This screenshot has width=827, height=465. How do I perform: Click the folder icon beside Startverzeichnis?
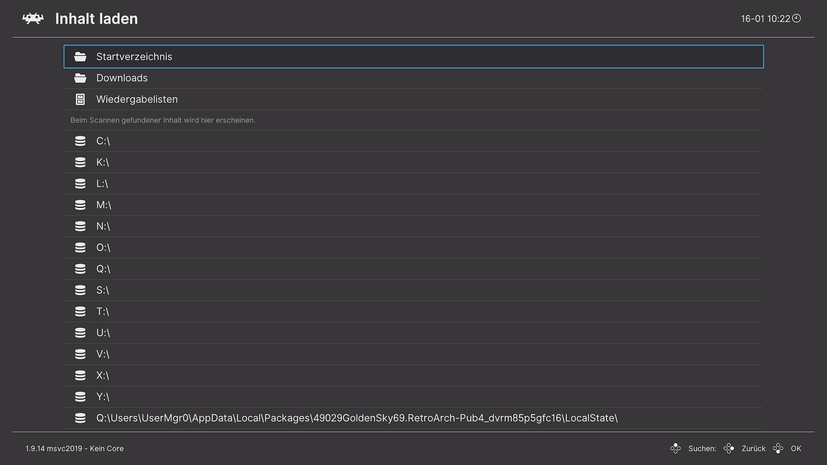[x=80, y=57]
